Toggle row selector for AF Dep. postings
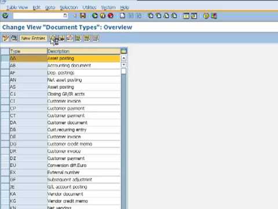 coord(5,73)
